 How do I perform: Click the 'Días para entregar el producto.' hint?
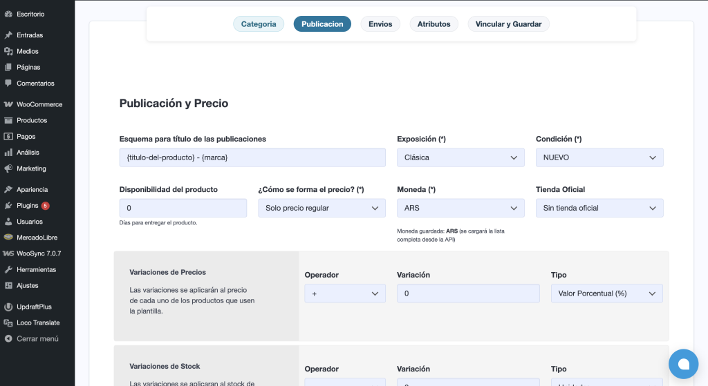tap(158, 223)
